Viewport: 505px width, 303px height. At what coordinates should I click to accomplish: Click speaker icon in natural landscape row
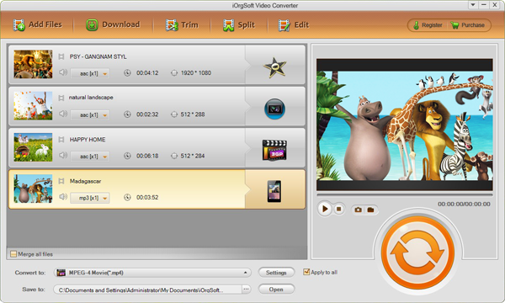63,114
